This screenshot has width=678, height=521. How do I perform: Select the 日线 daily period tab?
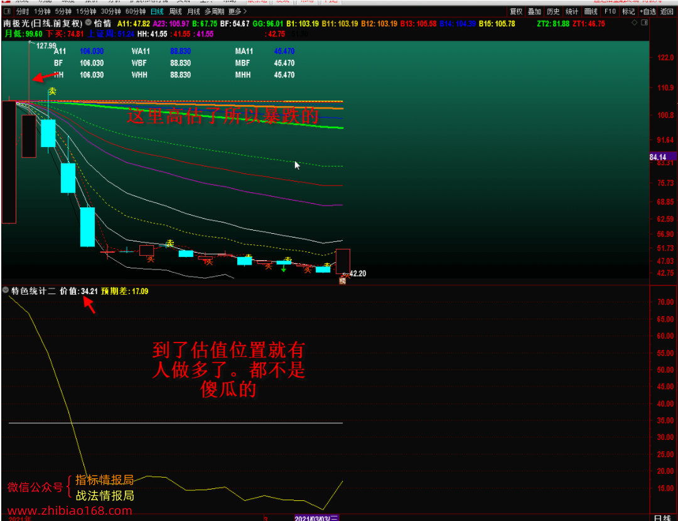[x=158, y=12]
